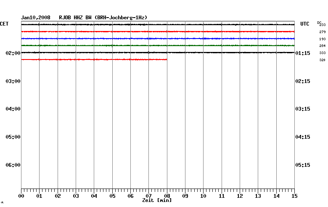Click minute label 03 on the axis

(76, 196)
